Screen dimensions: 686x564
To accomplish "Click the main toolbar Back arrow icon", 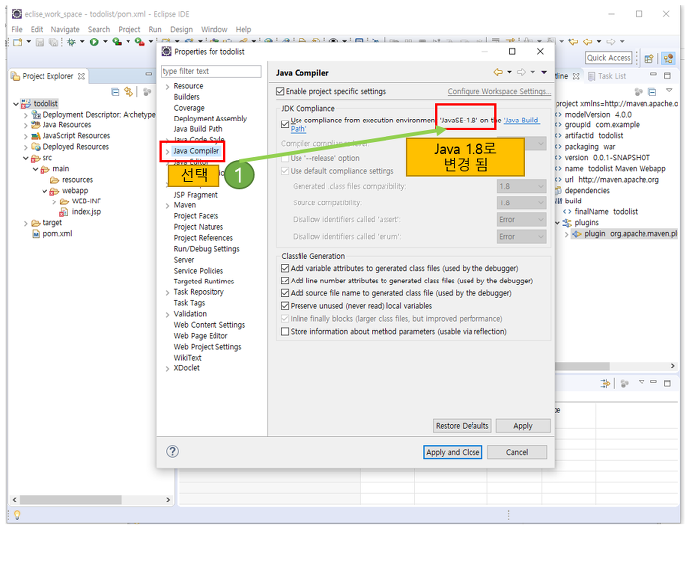I will tap(587, 41).
